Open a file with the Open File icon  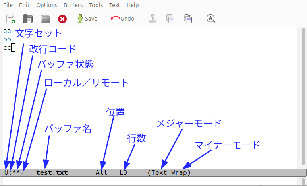click(28, 19)
